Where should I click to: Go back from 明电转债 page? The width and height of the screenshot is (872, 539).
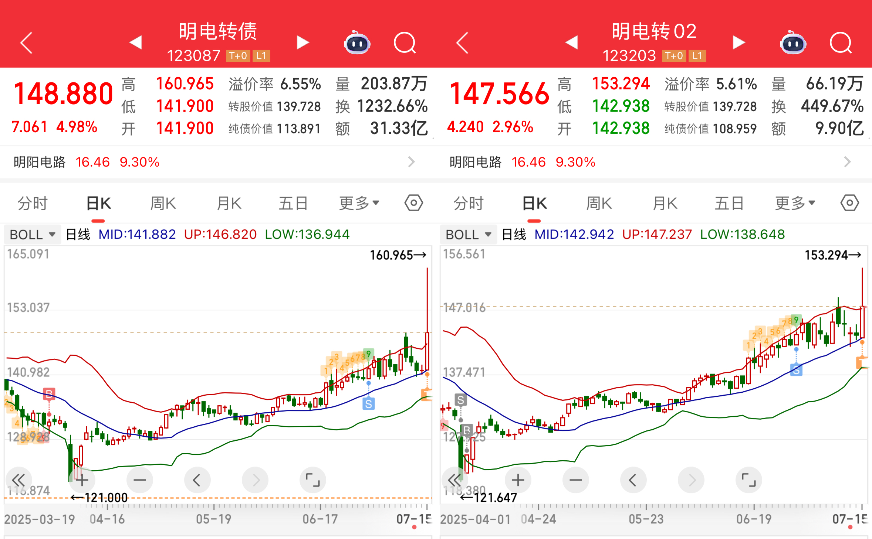click(27, 43)
